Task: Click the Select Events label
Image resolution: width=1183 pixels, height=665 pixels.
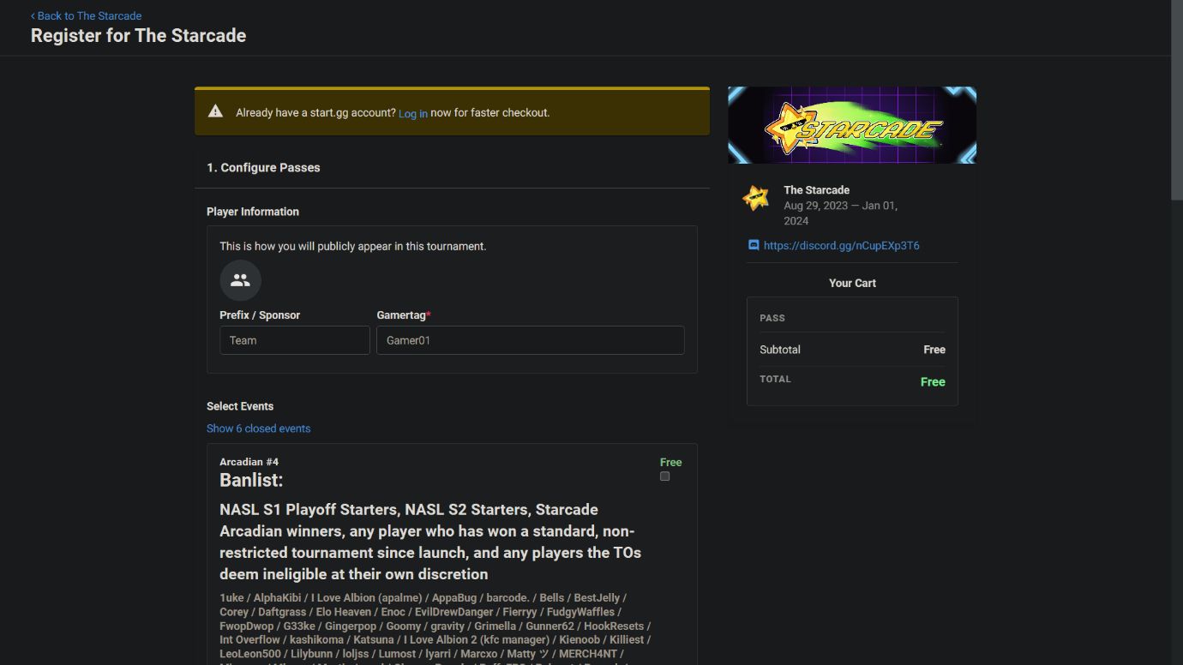Action: 240,406
